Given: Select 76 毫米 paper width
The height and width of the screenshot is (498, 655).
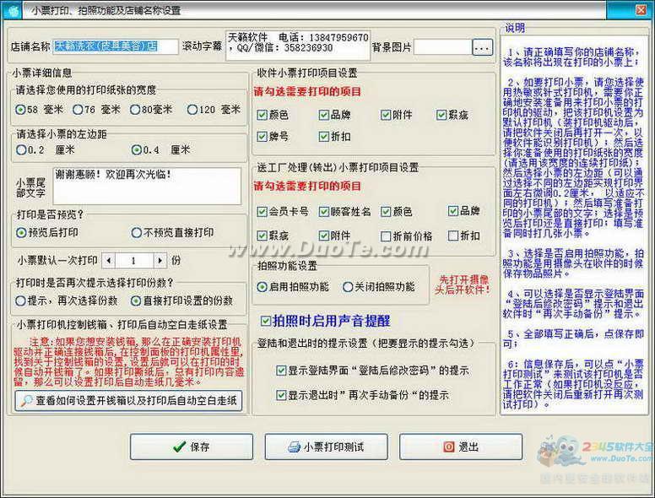Looking at the screenshot, I should (x=78, y=110).
